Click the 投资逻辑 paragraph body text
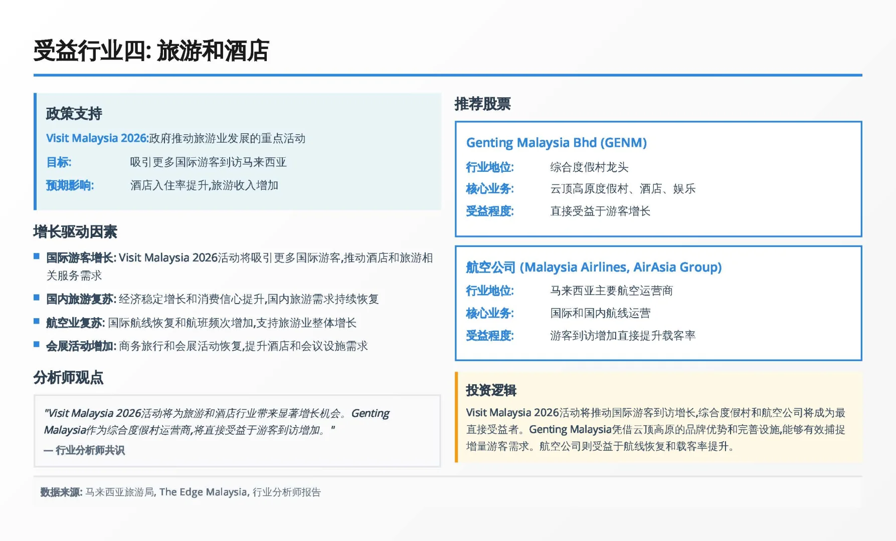 [656, 429]
